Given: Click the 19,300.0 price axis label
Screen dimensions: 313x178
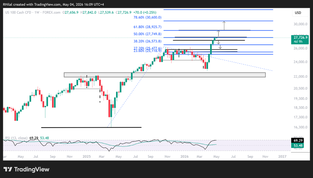Looking at the screenshot, I should [300, 99].
